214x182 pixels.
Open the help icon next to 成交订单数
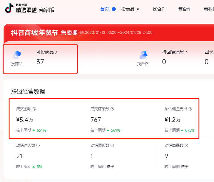click(112, 109)
